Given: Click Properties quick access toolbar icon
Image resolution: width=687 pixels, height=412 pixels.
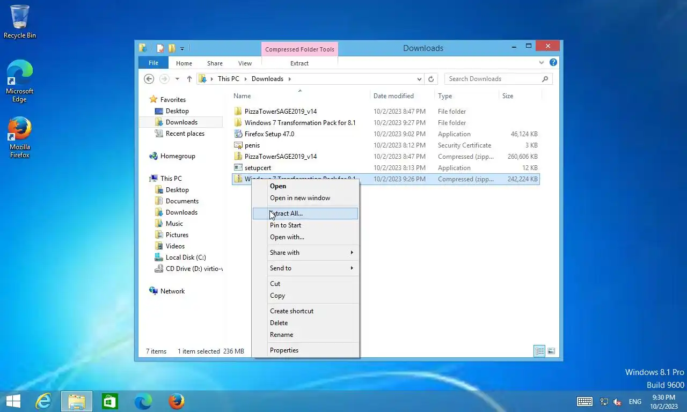Looking at the screenshot, I should click(160, 48).
